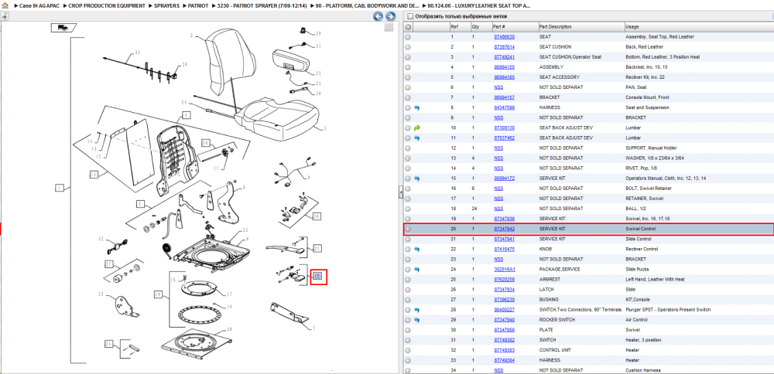Open part number 87397614 link

(x=505, y=47)
